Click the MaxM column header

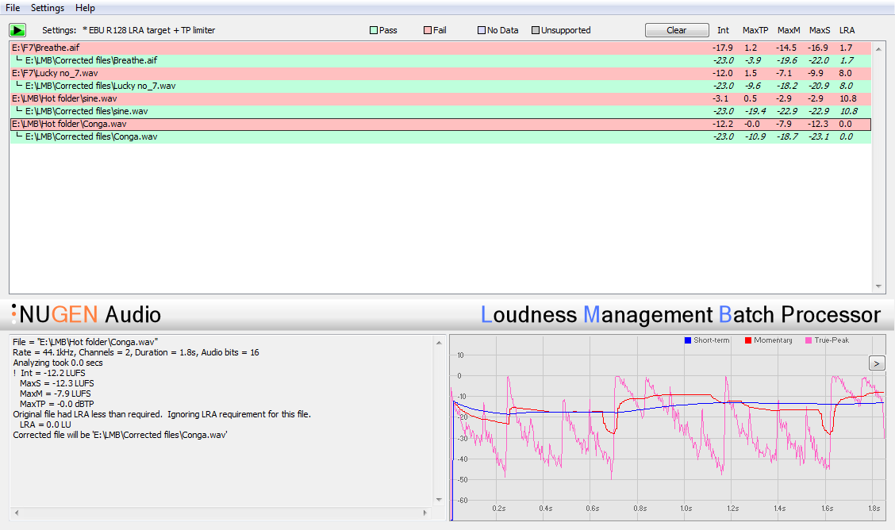click(789, 30)
